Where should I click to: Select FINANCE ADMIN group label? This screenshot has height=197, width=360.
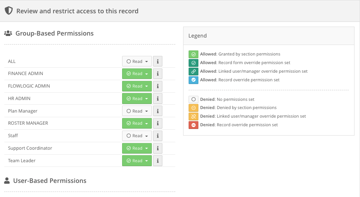pos(25,73)
